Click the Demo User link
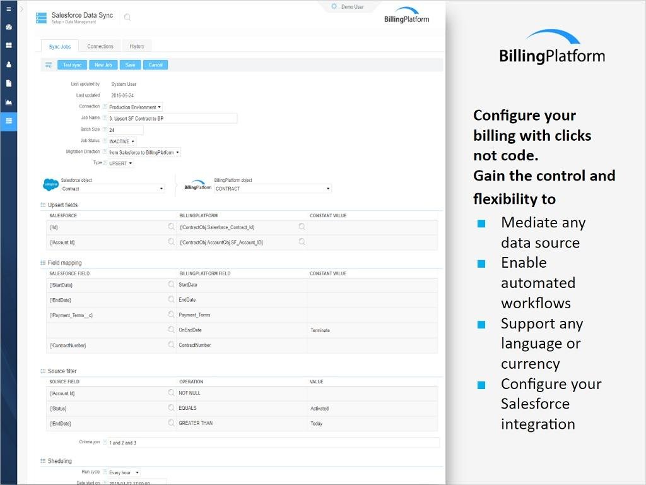646x485 pixels. [x=352, y=7]
